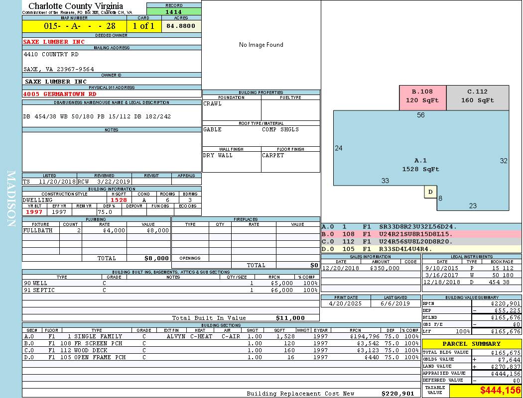Click taxable value $444,156 in red
The width and height of the screenshot is (523, 398).
point(500,391)
